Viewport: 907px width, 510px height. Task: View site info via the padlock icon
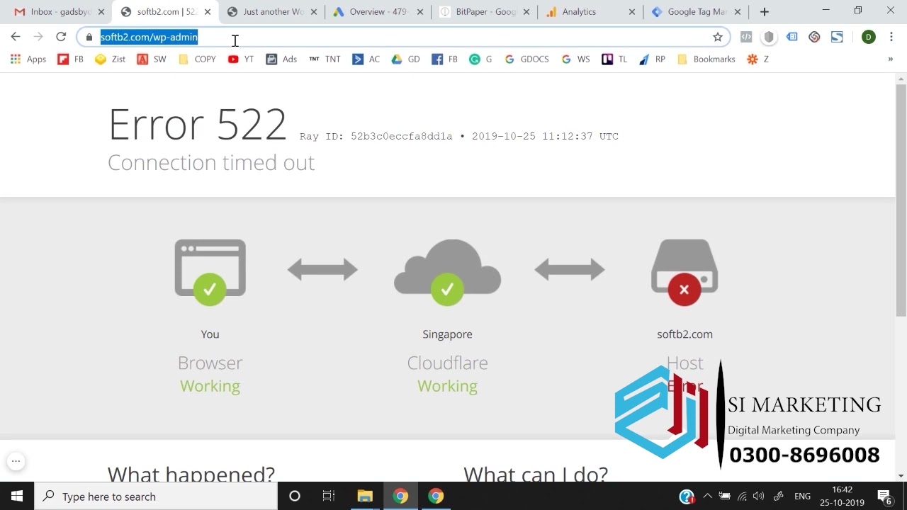89,38
